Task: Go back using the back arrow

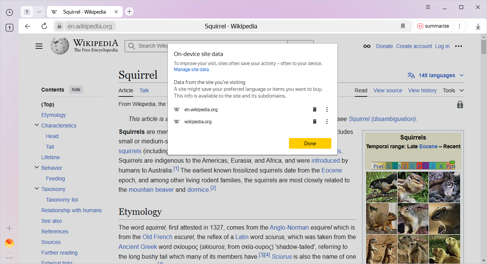Action: (x=28, y=26)
